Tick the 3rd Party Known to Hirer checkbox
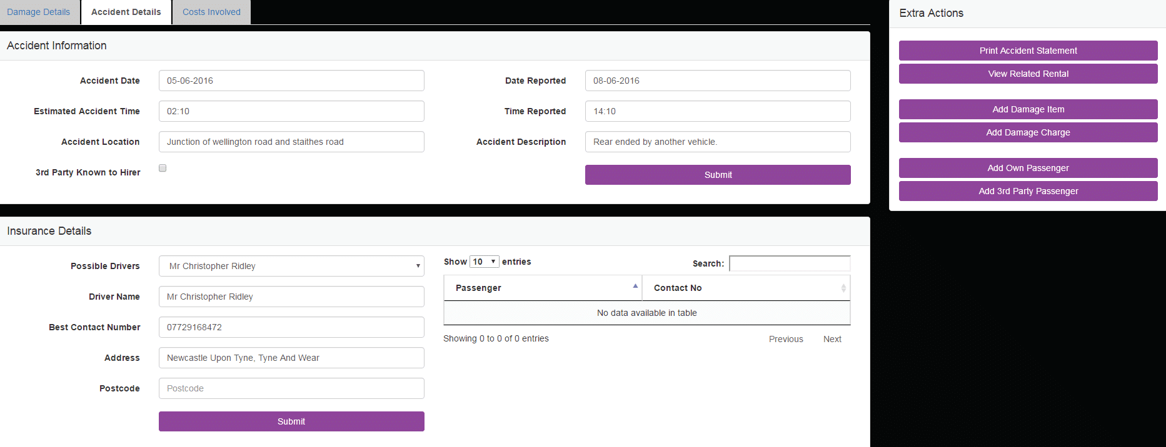Screen dimensions: 1166x447 click(163, 168)
